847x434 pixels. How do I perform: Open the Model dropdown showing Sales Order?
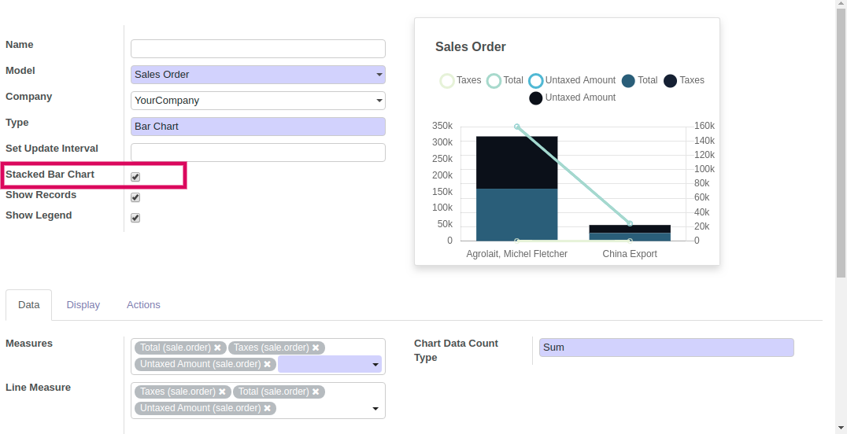[258, 75]
